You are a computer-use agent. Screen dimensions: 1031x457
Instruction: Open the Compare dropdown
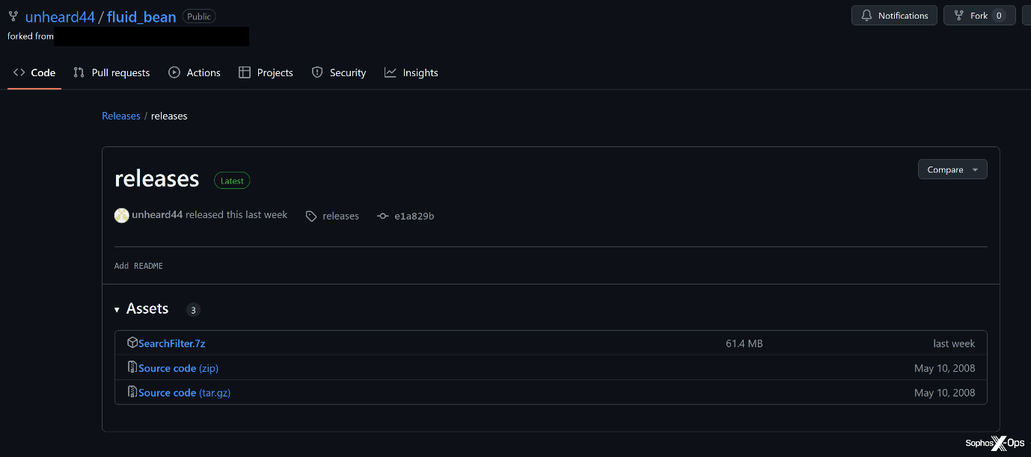pyautogui.click(x=952, y=170)
